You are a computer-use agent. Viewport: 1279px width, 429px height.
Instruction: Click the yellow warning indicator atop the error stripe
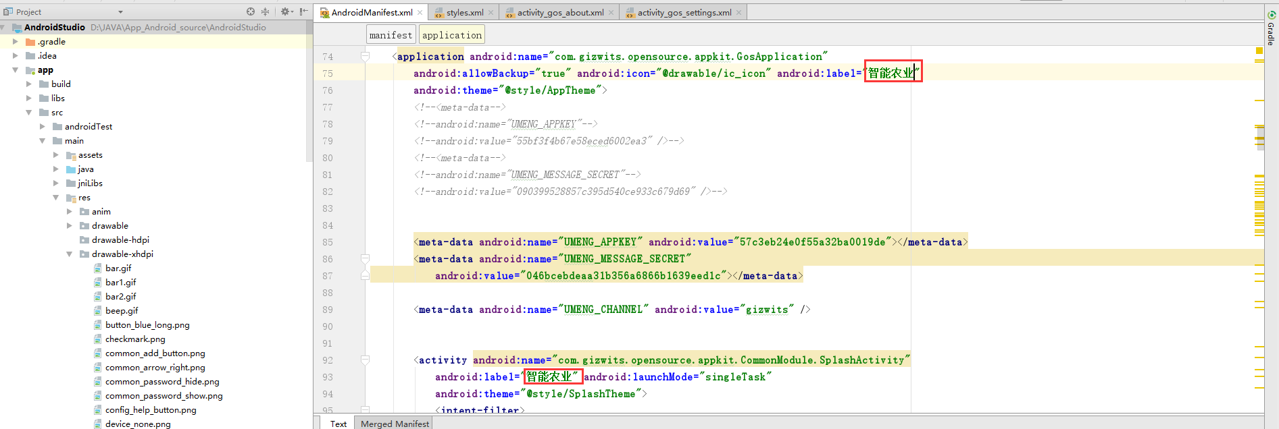1259,51
